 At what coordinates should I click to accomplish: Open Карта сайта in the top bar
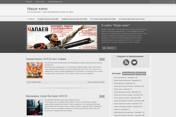point(40,2)
